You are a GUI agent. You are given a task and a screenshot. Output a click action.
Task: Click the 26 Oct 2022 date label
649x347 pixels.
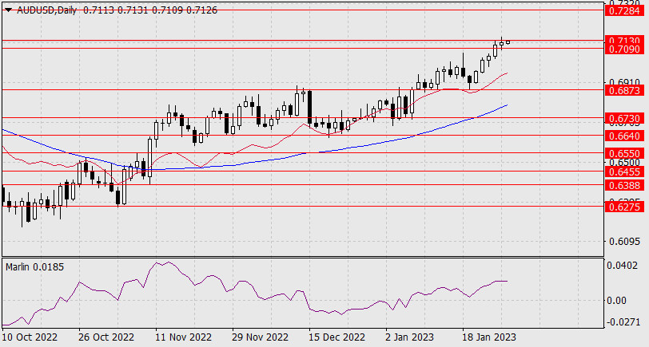pos(106,337)
